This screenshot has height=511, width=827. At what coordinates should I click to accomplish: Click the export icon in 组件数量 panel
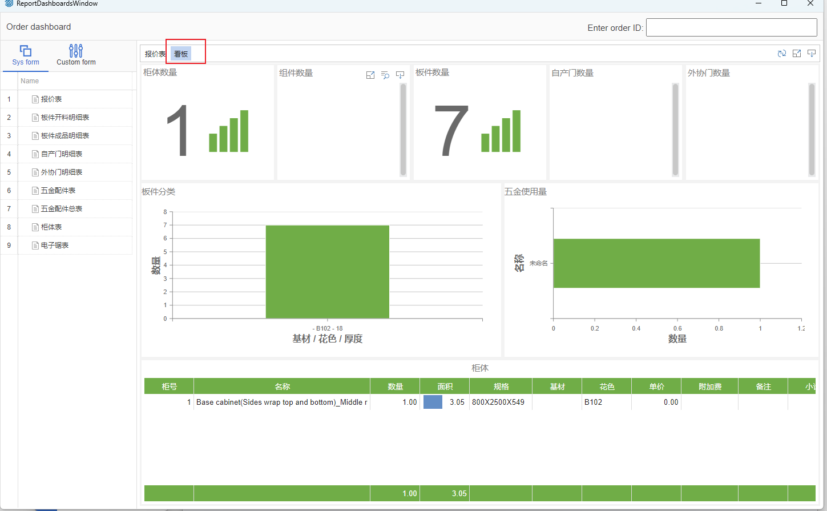[400, 75]
